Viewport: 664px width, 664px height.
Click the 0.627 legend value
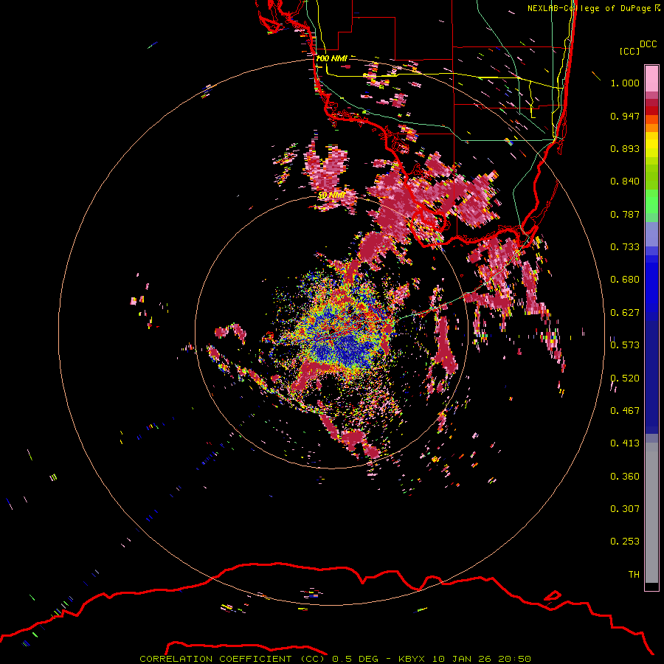(625, 313)
